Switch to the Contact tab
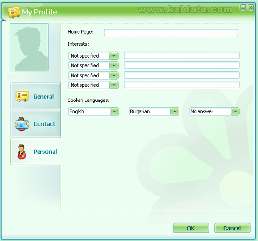This screenshot has height=241, width=258. click(36, 124)
